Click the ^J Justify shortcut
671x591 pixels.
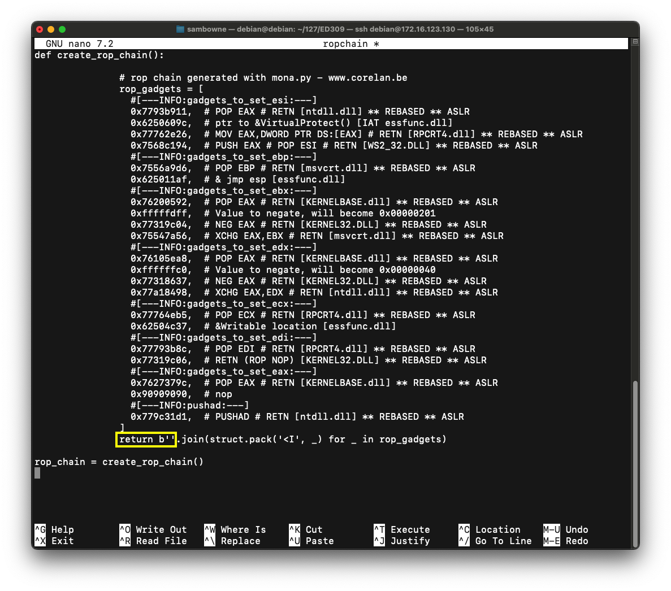point(402,541)
